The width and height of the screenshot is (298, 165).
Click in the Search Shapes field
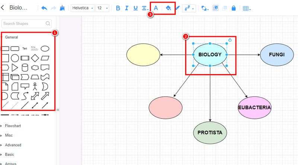(x=24, y=23)
